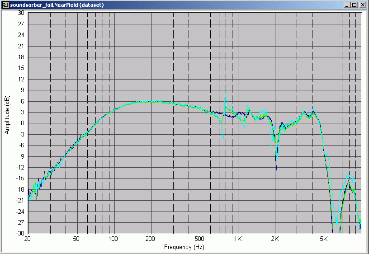Click the '-18' amplitude axis value
The image size is (369, 254).
point(20,189)
